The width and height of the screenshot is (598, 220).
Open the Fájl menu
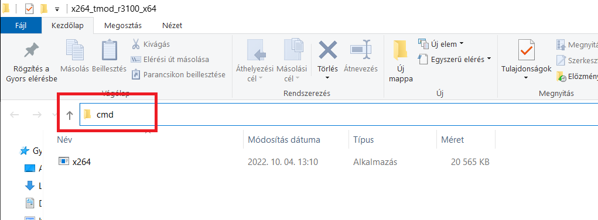point(21,26)
